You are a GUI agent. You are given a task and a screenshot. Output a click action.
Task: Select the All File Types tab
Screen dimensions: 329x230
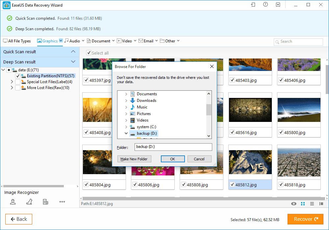click(17, 41)
